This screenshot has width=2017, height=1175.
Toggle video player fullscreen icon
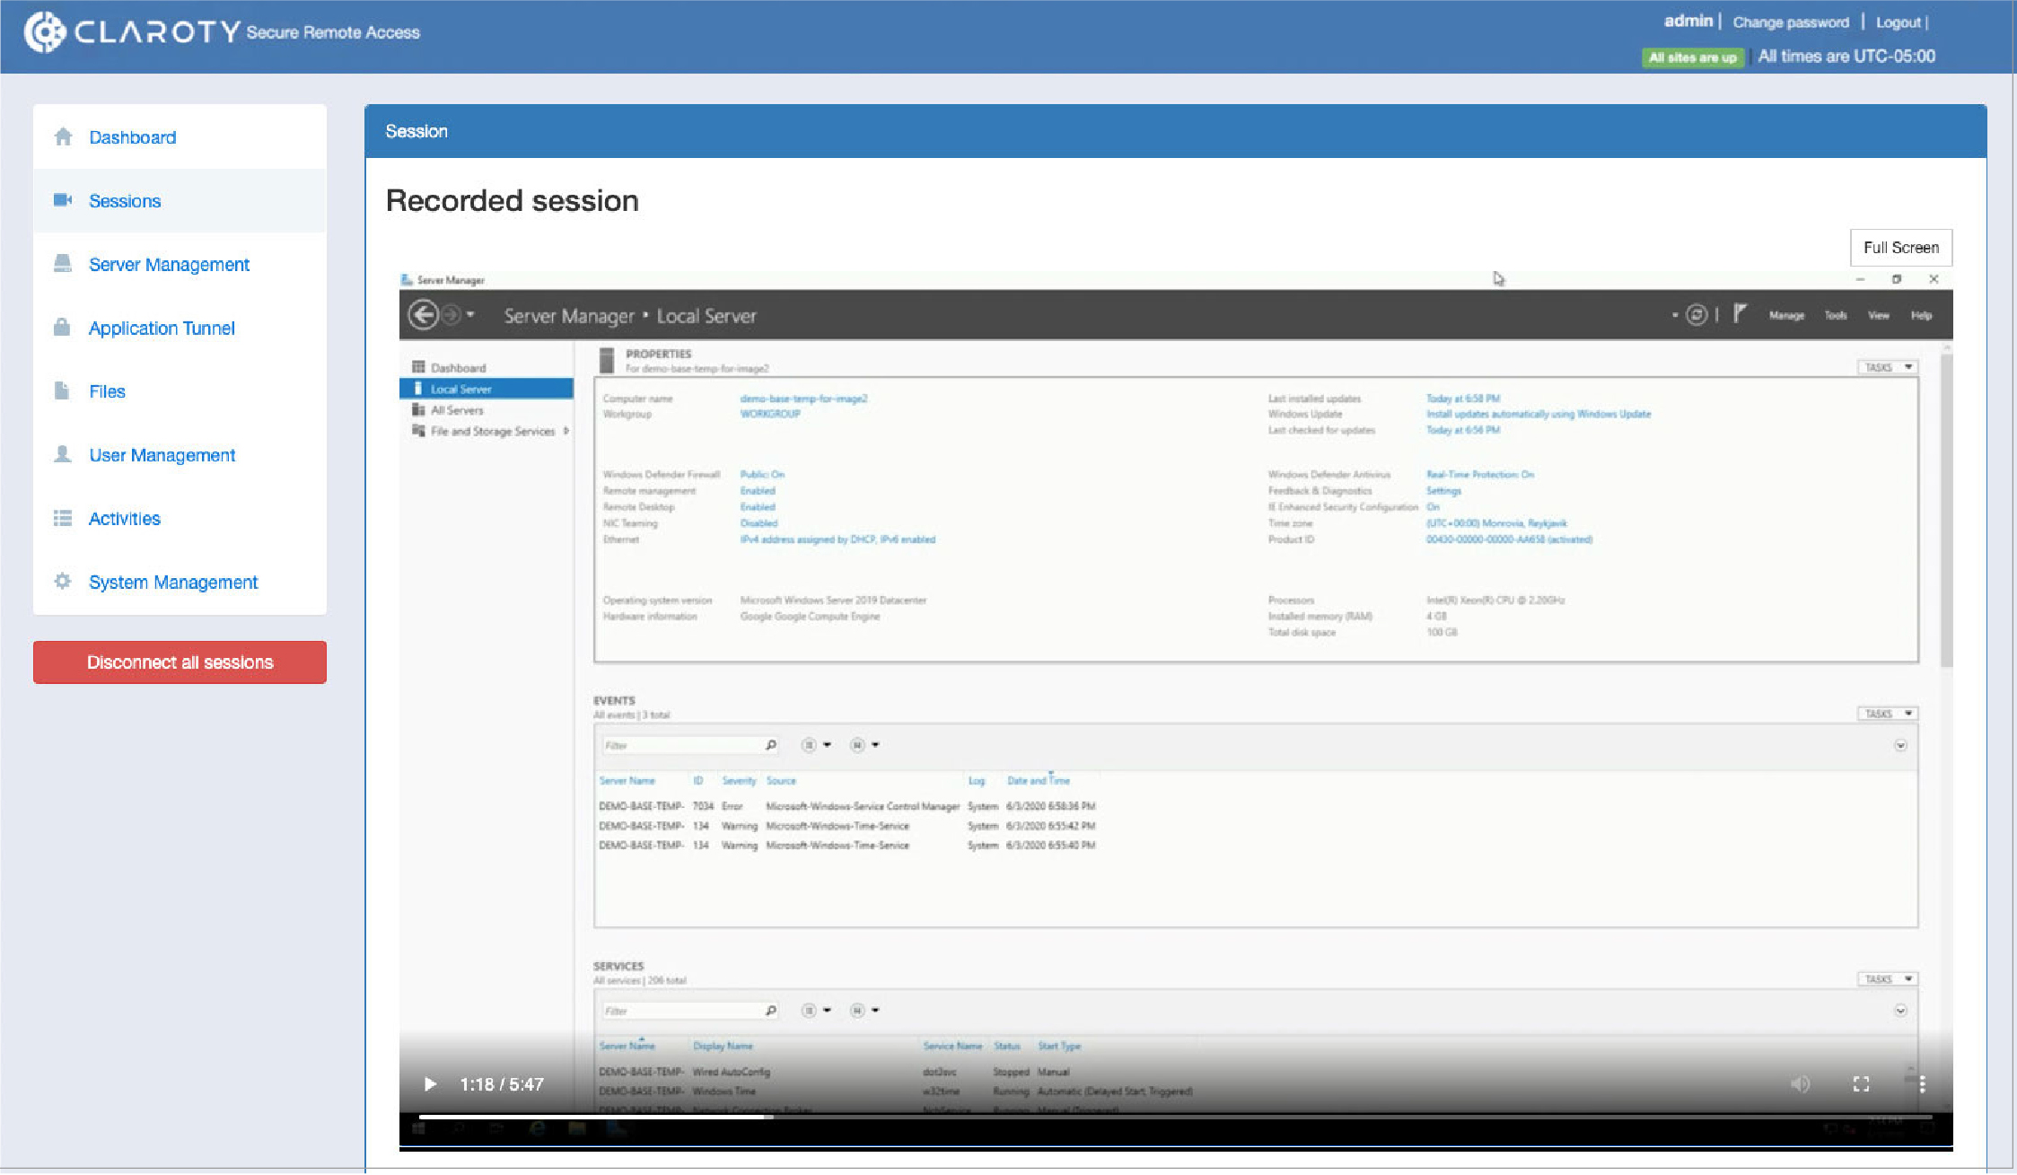(1861, 1084)
